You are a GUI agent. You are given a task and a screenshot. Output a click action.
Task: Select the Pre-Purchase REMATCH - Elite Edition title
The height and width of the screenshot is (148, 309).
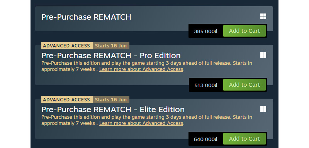click(113, 109)
